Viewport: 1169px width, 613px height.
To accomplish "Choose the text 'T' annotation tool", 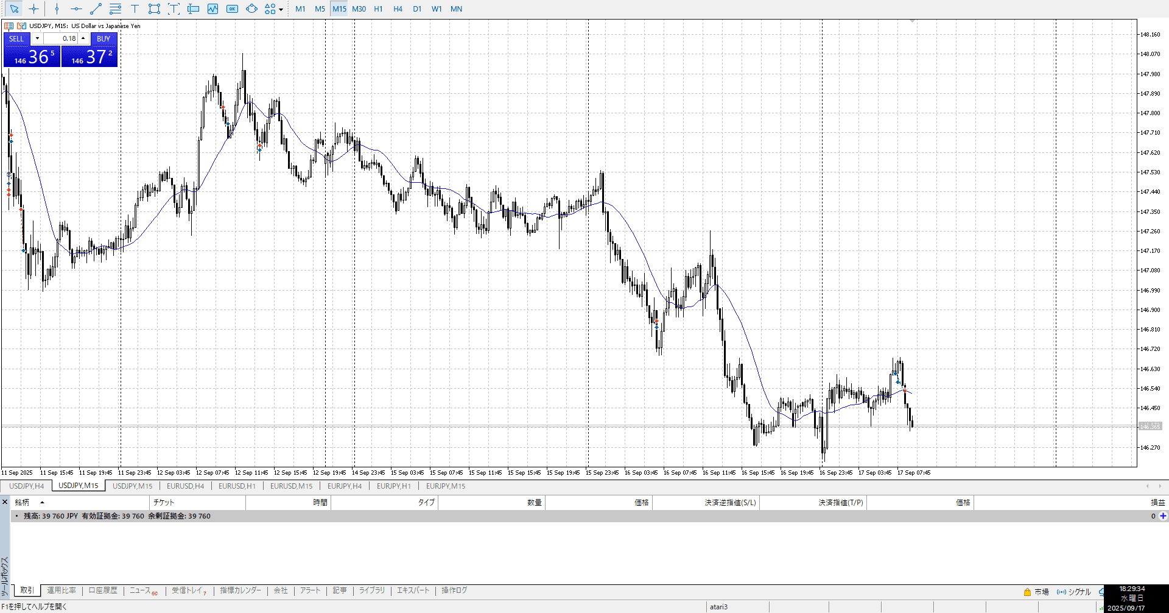I will [135, 9].
